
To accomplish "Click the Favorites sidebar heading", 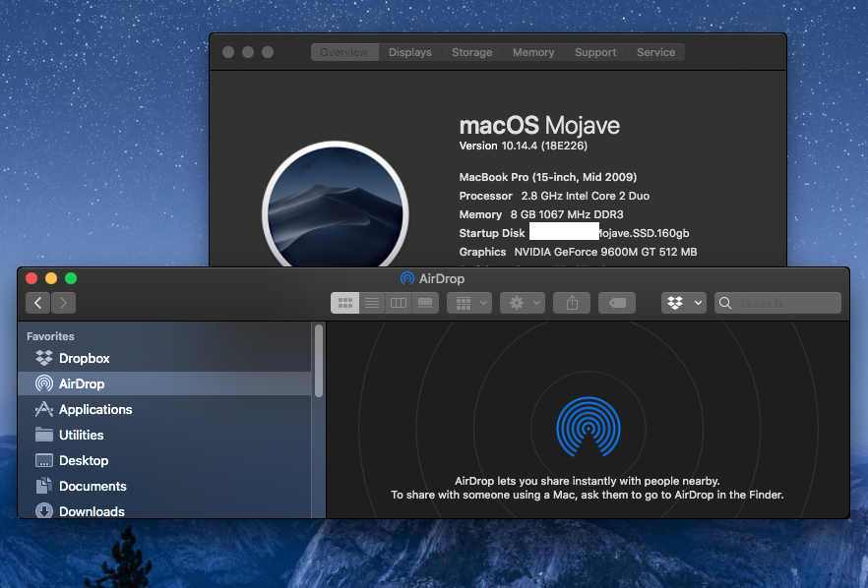I will (50, 336).
